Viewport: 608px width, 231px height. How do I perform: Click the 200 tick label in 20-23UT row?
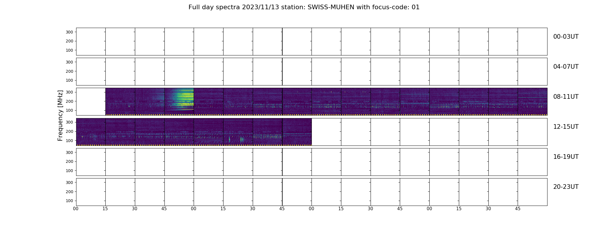(x=69, y=192)
